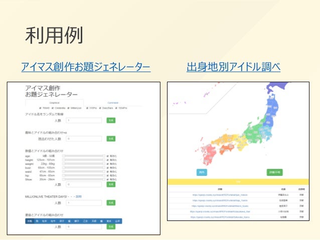Click the Shoe range slider
This screenshot has height=240, width=320.
[x=84, y=179]
